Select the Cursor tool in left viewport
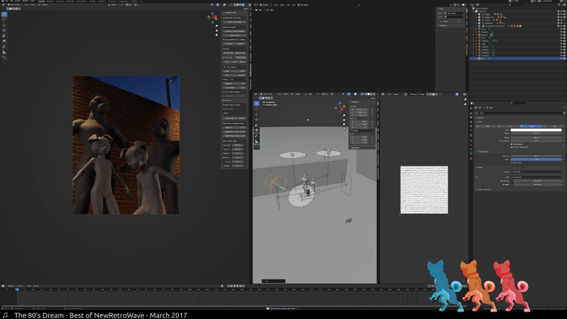 [x=4, y=19]
